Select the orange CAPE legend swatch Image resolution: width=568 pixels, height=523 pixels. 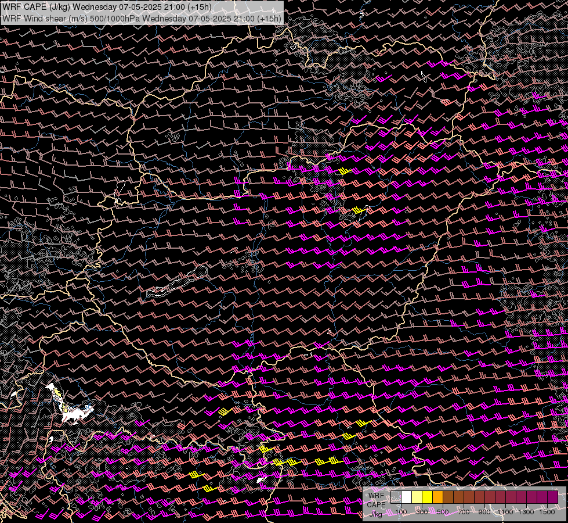[437, 497]
